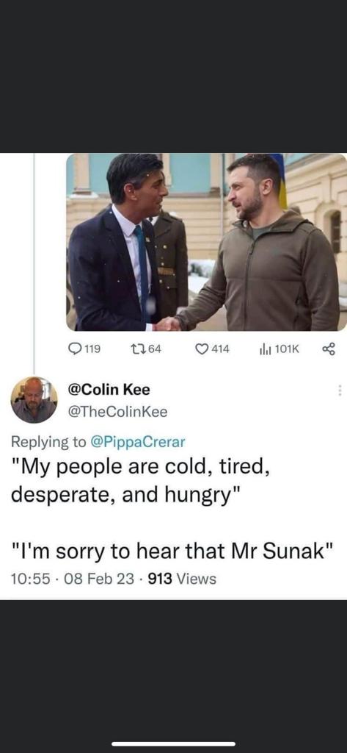Open the 913 Views label
This screenshot has height=753, width=347.
pos(182,579)
